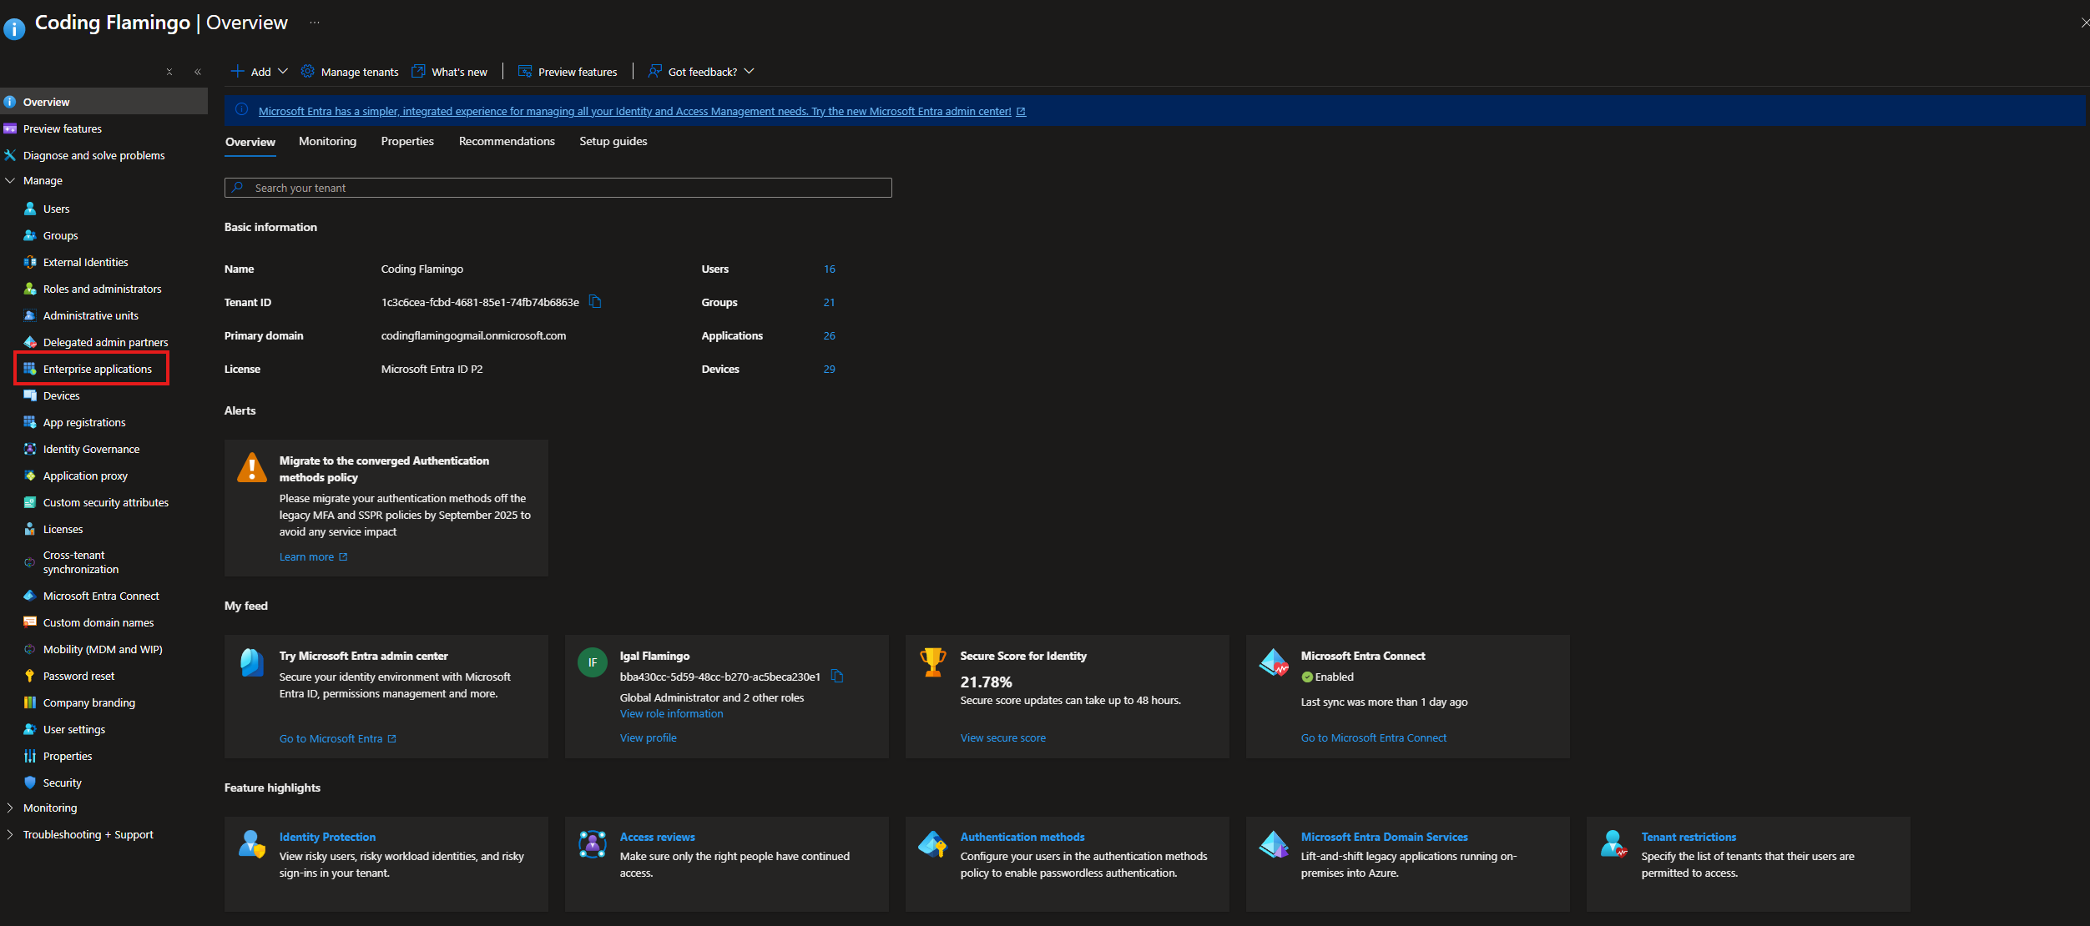Copy Igal Flamingo's object ID
This screenshot has width=2090, height=926.
coord(837,677)
